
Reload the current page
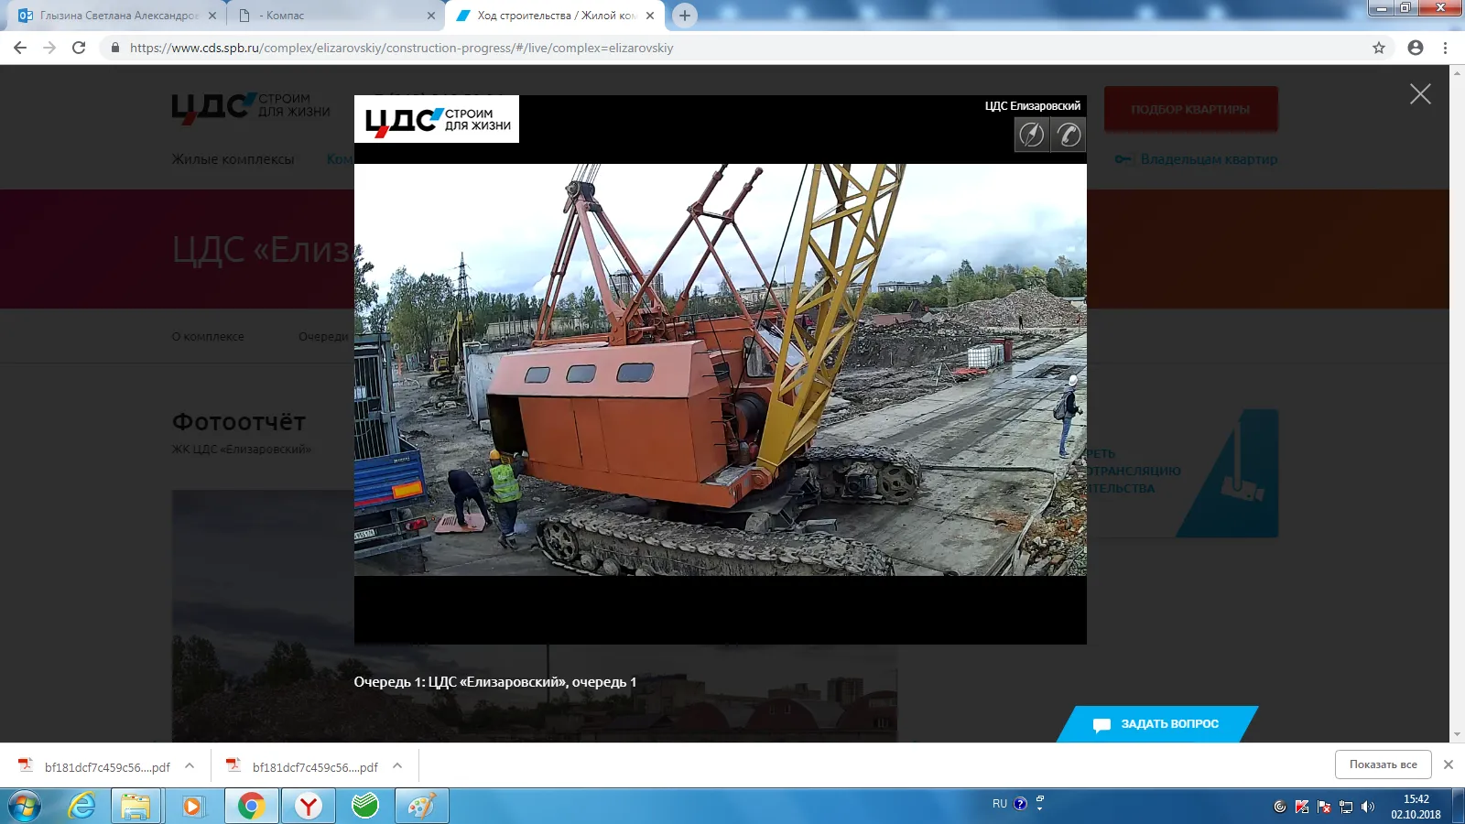79,48
